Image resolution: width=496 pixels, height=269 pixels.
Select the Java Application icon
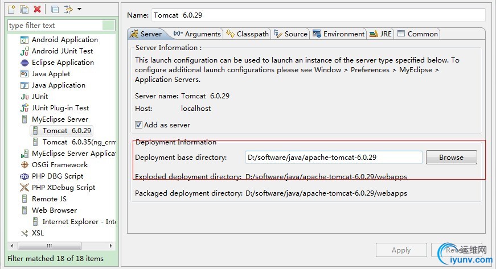tap(24, 85)
